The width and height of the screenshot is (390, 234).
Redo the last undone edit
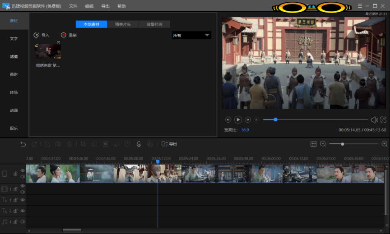click(34, 144)
